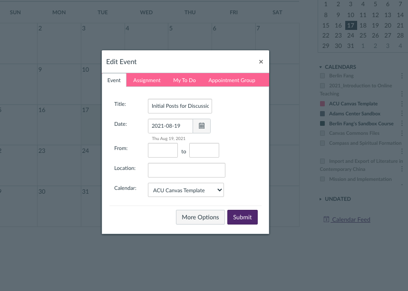Click the More Options button

click(x=200, y=217)
